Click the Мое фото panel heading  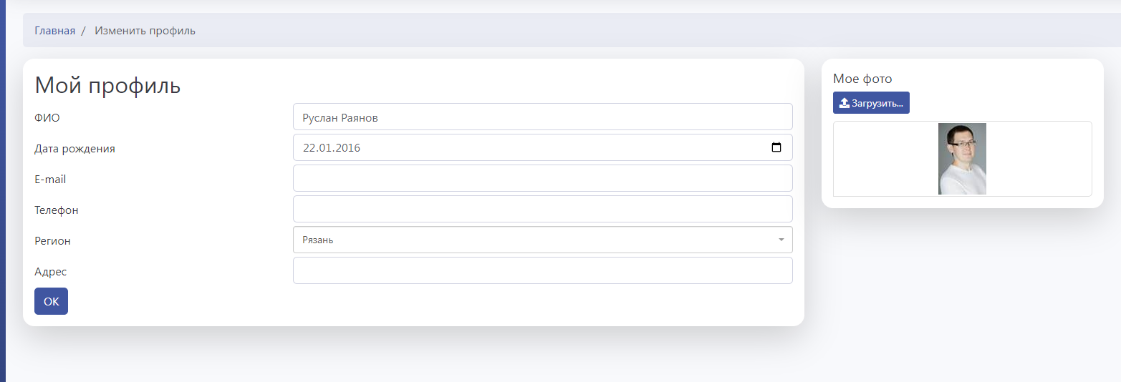(862, 79)
